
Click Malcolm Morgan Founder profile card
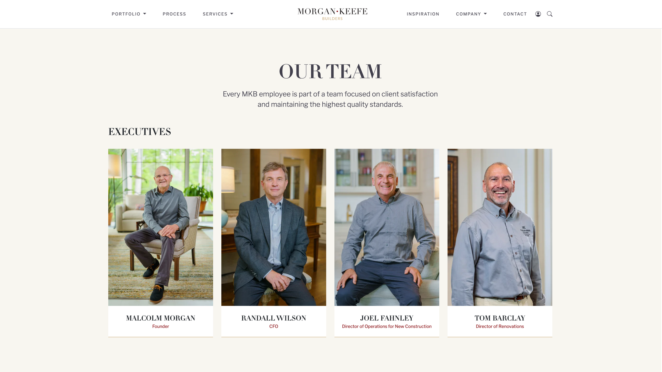pyautogui.click(x=160, y=242)
